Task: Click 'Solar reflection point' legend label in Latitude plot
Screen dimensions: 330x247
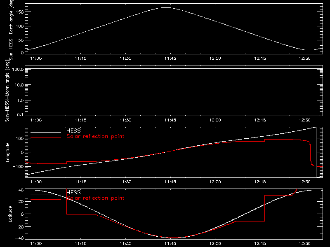Action: click(x=95, y=198)
